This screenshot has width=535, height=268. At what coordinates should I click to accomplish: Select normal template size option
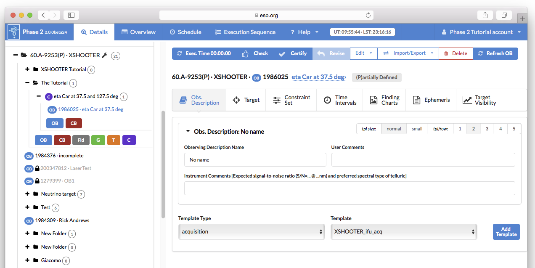pos(394,129)
